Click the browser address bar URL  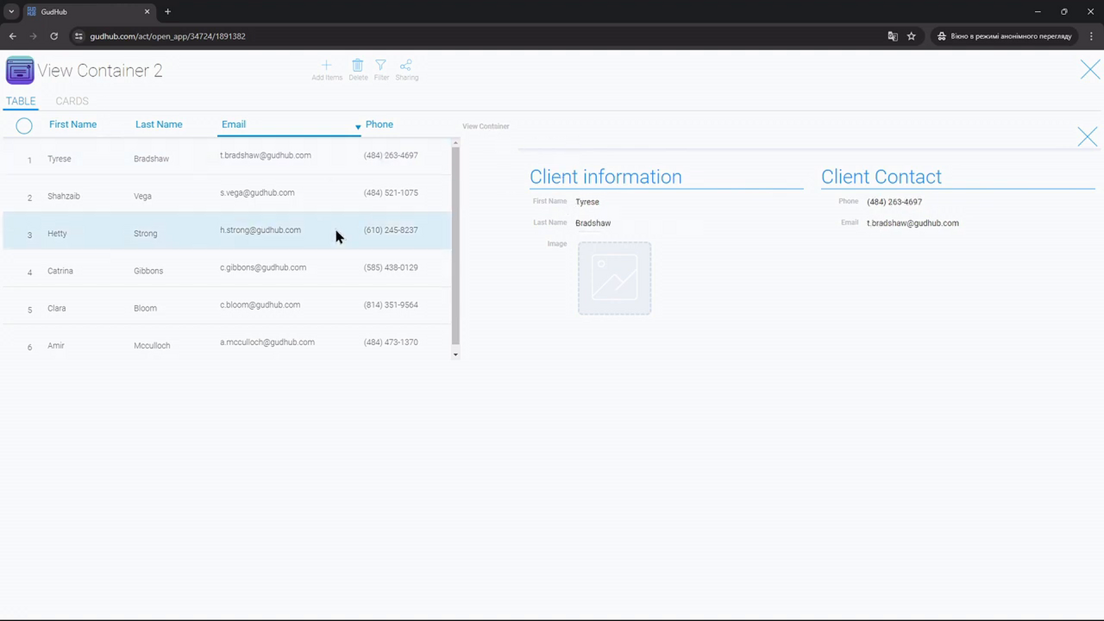[168, 36]
